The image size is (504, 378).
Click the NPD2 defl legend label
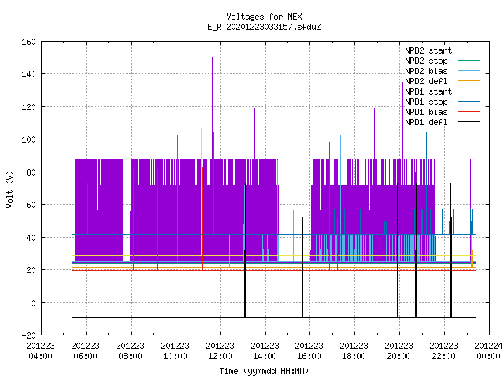coord(426,81)
